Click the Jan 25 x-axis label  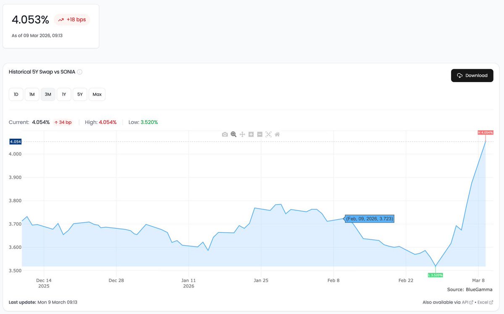point(261,280)
